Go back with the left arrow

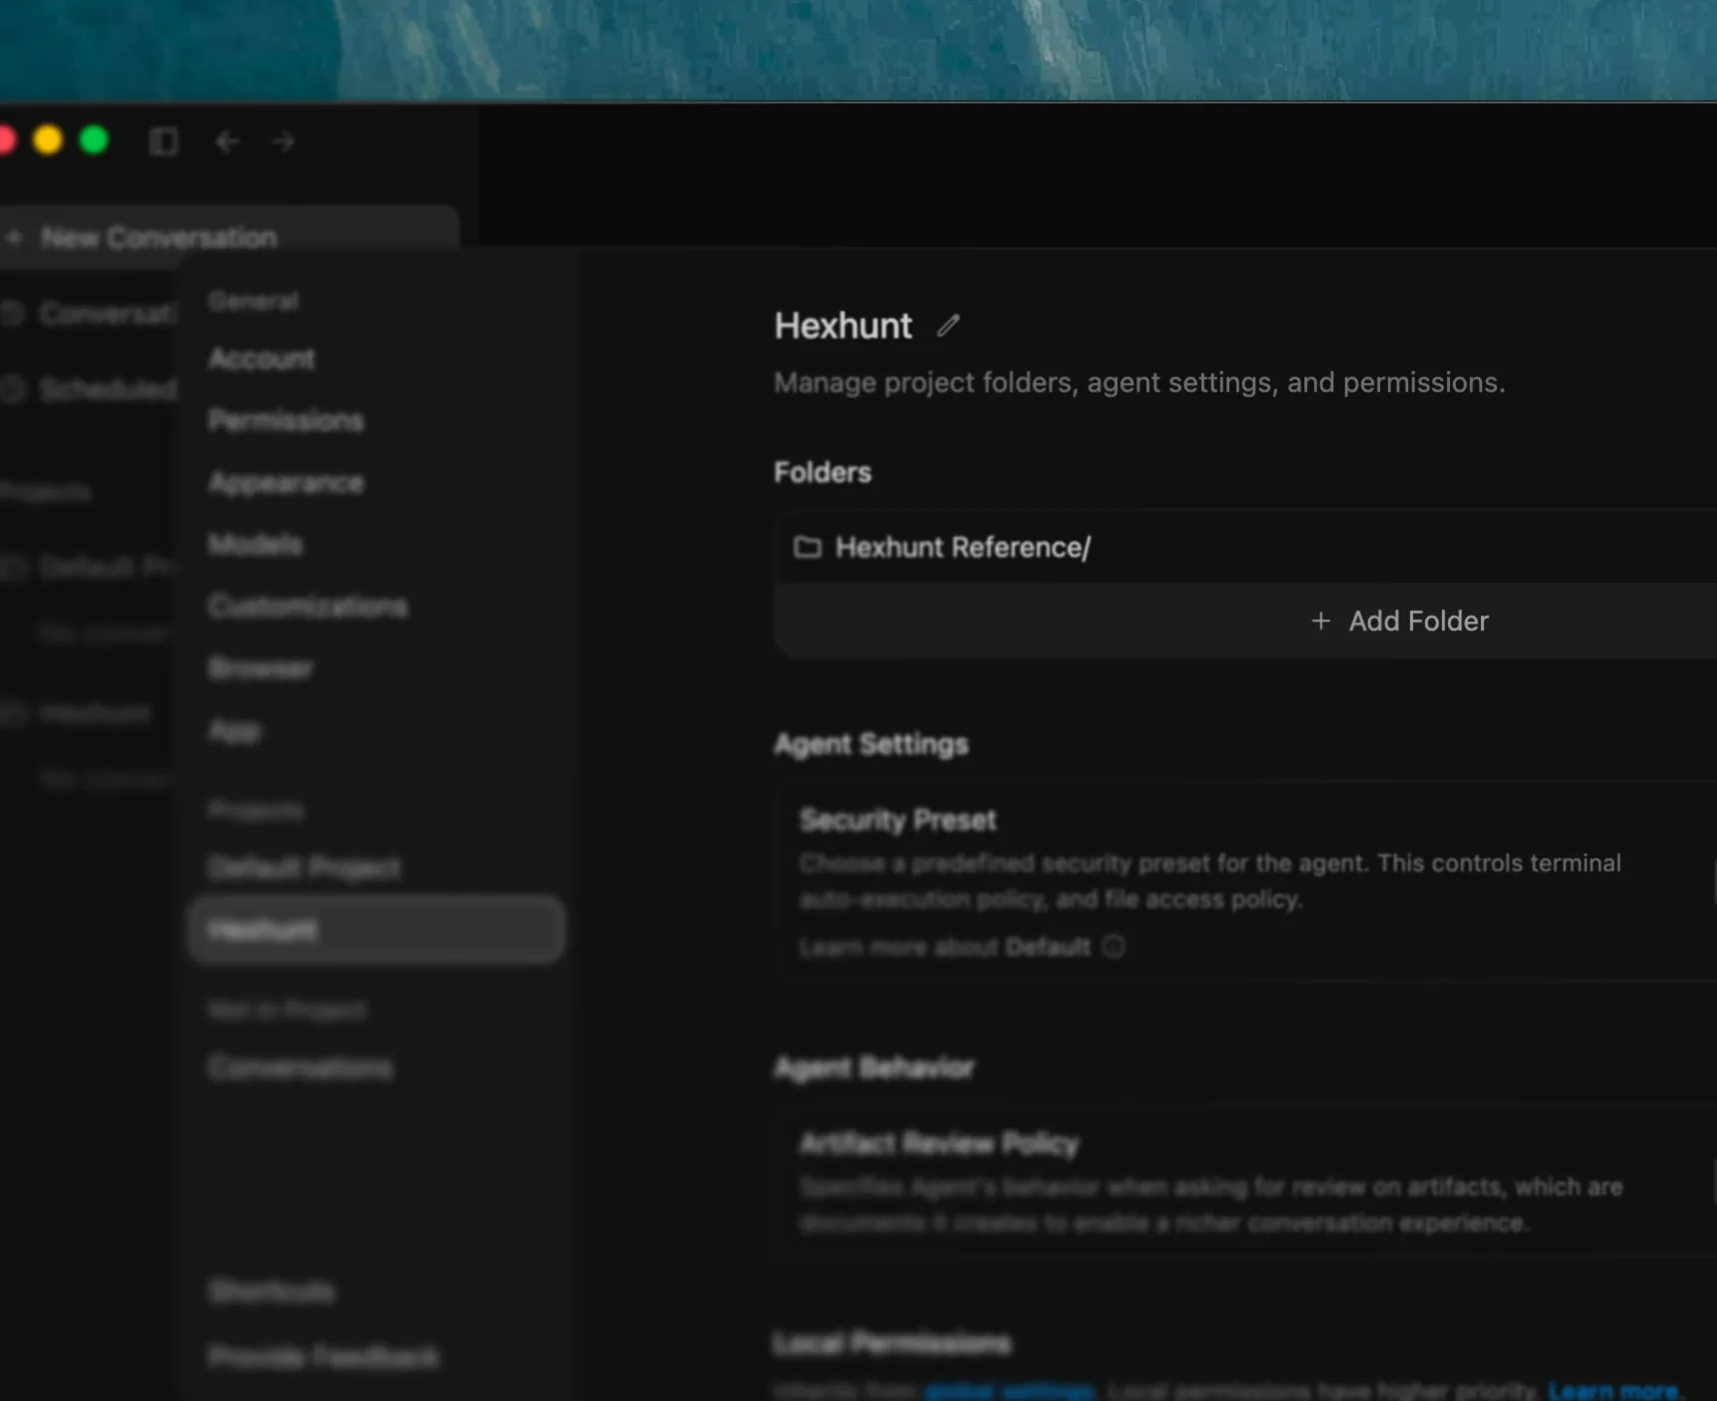(228, 142)
